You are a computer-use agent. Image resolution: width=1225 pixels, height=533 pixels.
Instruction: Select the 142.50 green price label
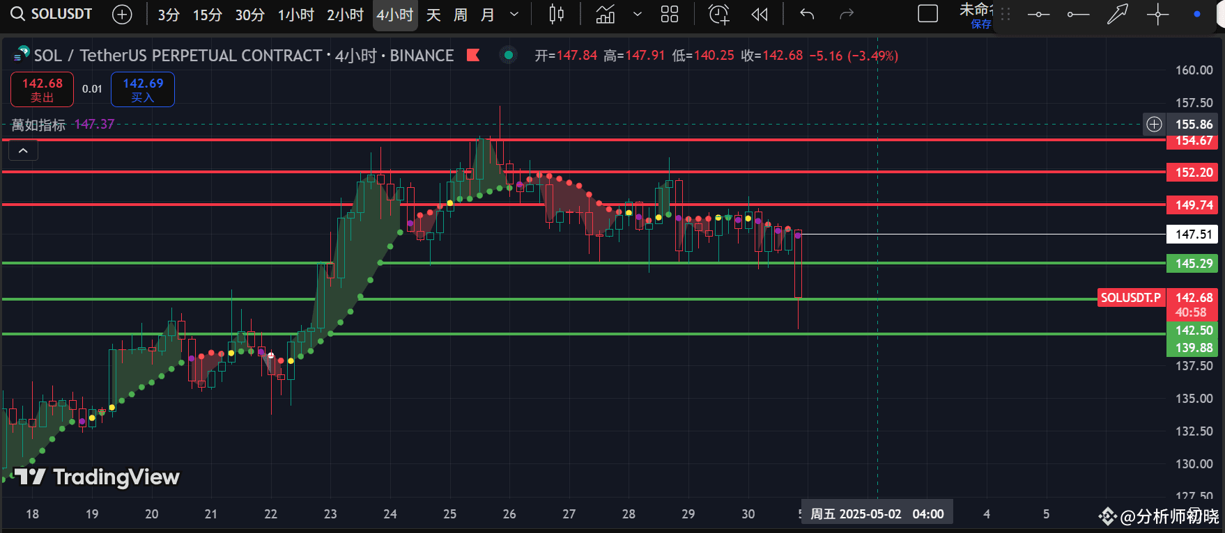(1192, 330)
